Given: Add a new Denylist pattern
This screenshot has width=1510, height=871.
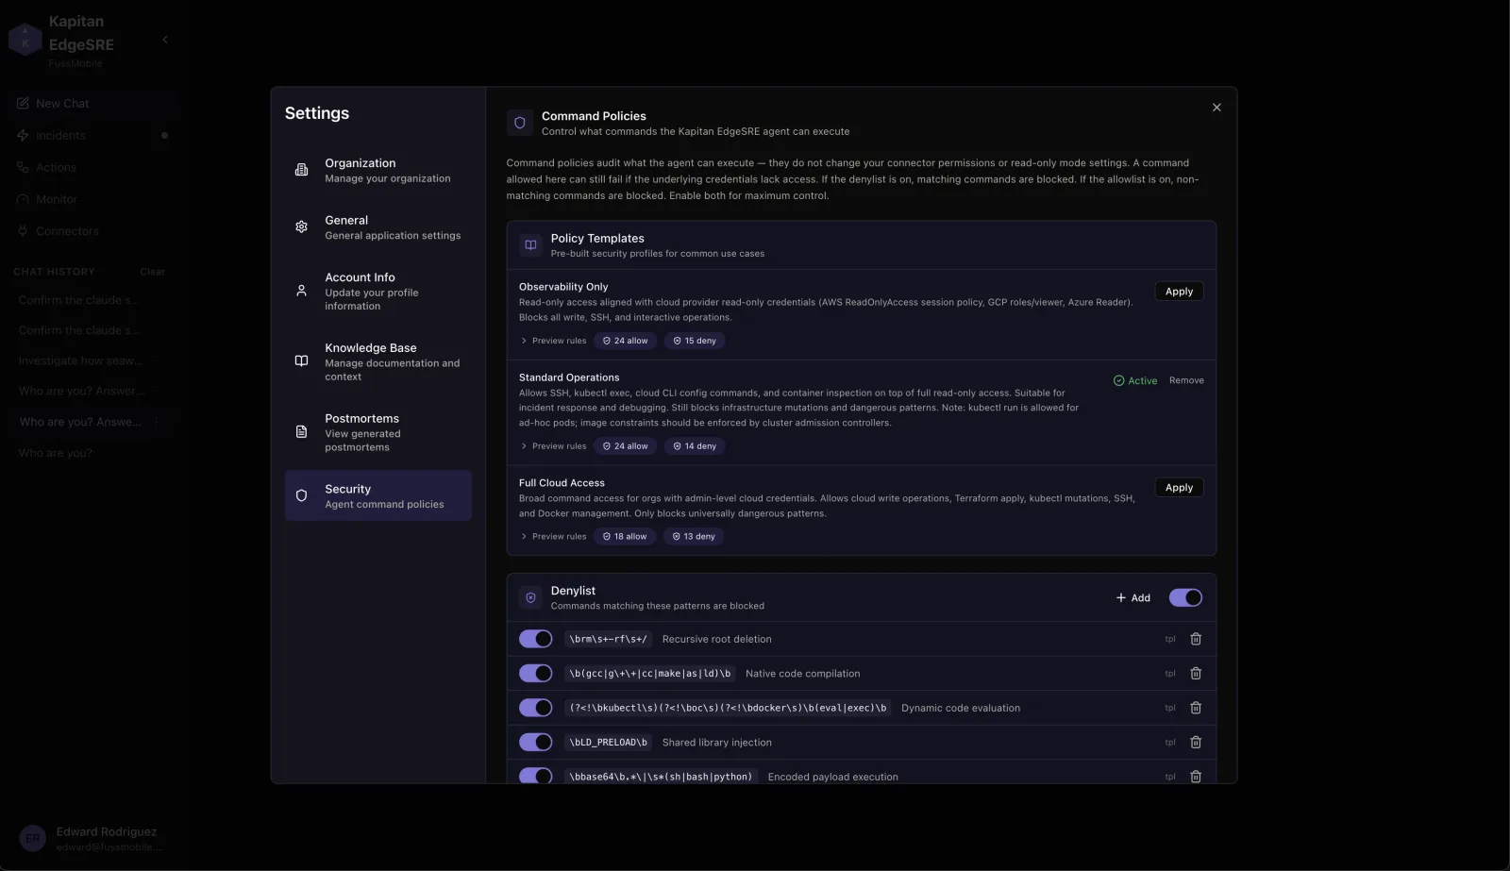Looking at the screenshot, I should (1133, 597).
